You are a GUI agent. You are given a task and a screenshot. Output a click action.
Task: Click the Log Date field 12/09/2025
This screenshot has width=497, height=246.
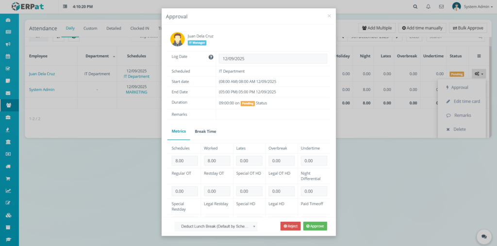tap(273, 59)
